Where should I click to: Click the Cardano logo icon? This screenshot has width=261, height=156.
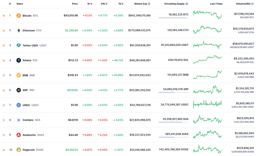tap(19, 120)
